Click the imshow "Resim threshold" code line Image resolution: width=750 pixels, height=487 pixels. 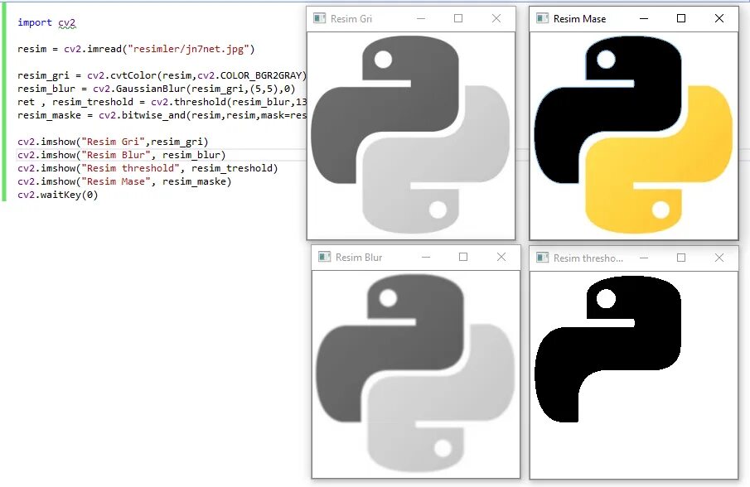click(148, 168)
